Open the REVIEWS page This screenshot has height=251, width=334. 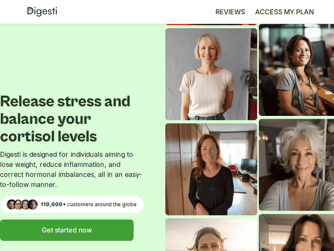(x=230, y=12)
